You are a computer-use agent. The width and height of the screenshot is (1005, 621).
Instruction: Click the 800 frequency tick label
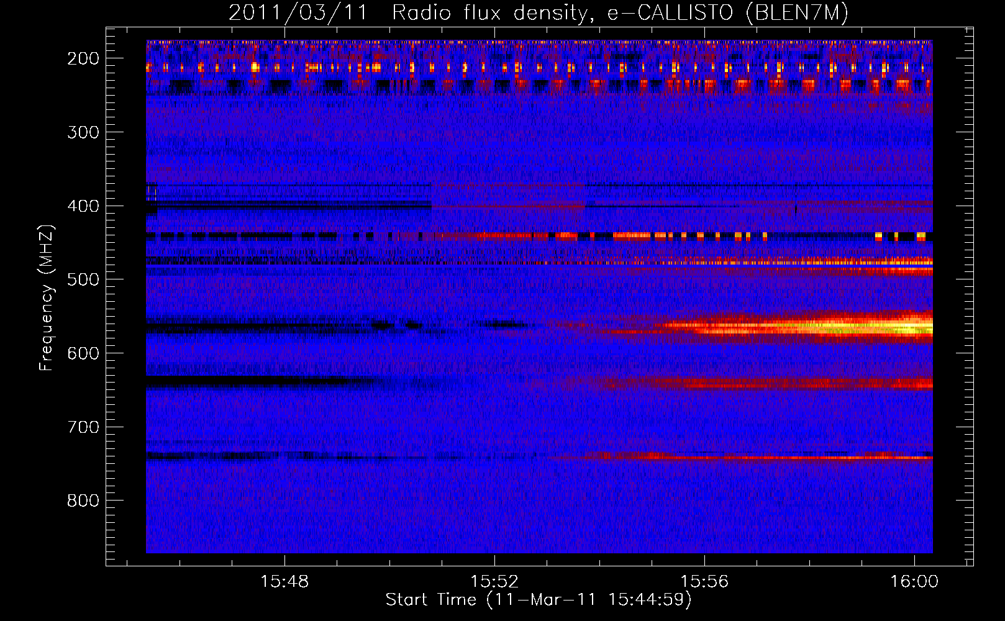coord(83,501)
